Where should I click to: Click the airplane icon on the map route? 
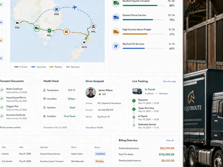tap(74, 7)
